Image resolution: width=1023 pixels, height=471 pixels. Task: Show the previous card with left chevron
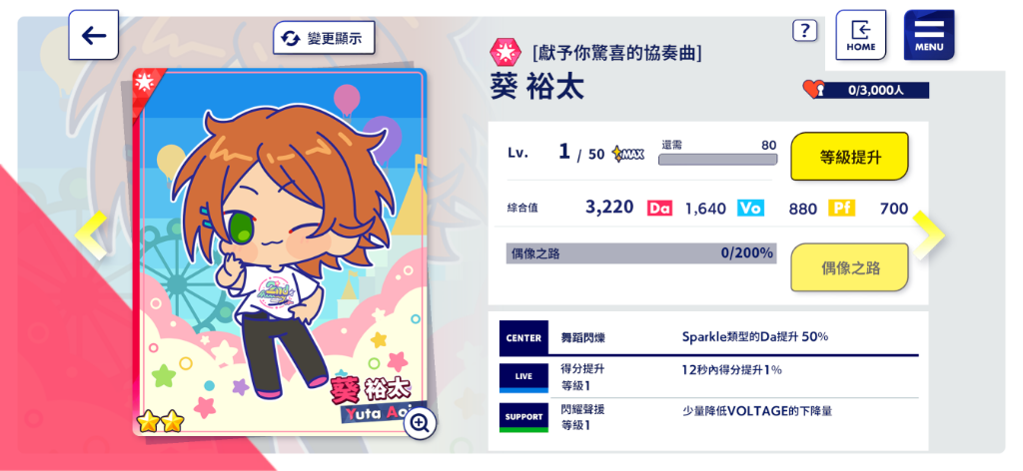90,235
